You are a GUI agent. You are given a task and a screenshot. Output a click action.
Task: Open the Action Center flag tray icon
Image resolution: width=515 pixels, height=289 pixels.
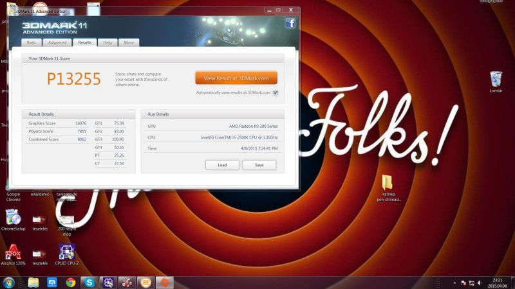[x=464, y=283]
